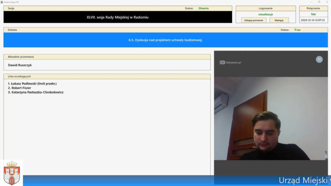Select current speaker 'Dawid Ruszczyk'

(x=20, y=65)
